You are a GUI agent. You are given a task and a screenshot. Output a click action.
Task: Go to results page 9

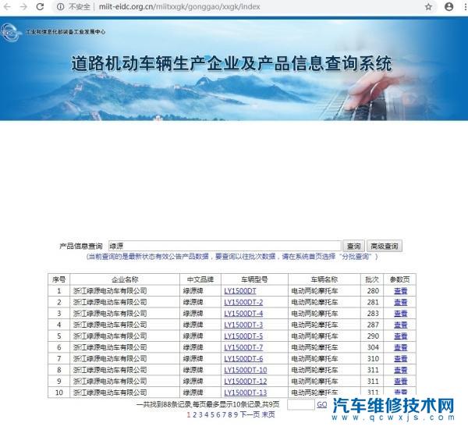pos(236,414)
